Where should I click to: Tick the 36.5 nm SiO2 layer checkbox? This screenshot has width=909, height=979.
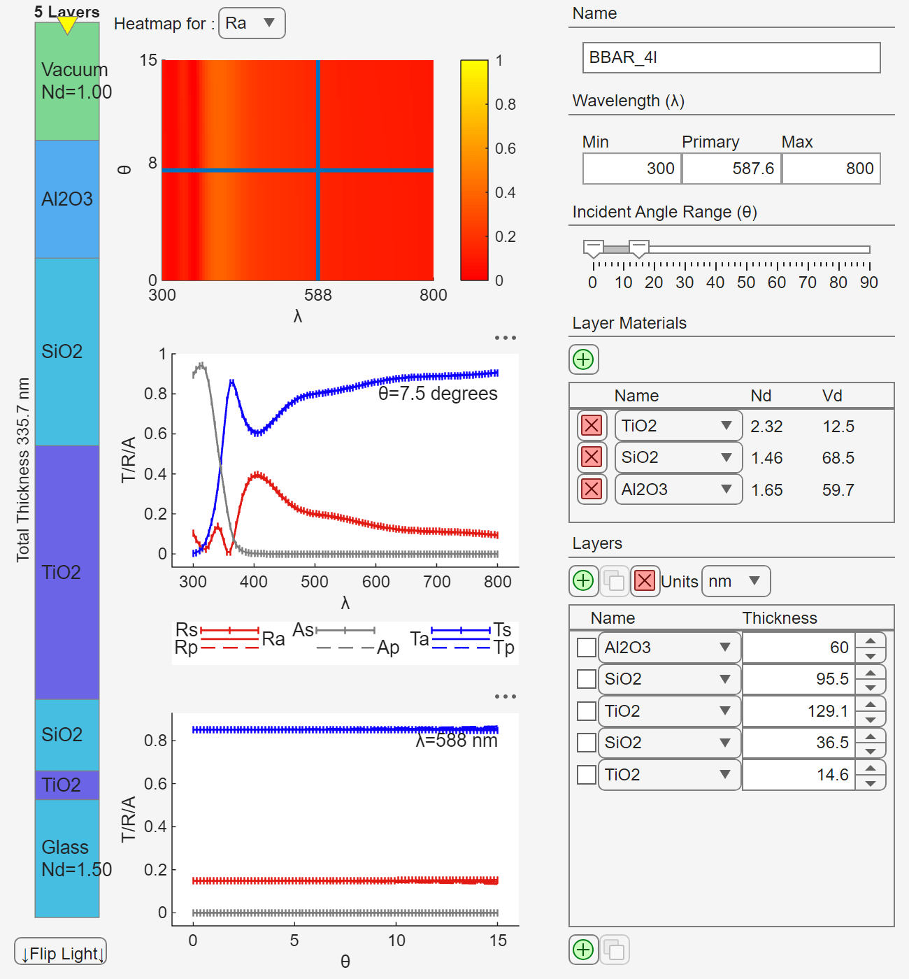[586, 743]
